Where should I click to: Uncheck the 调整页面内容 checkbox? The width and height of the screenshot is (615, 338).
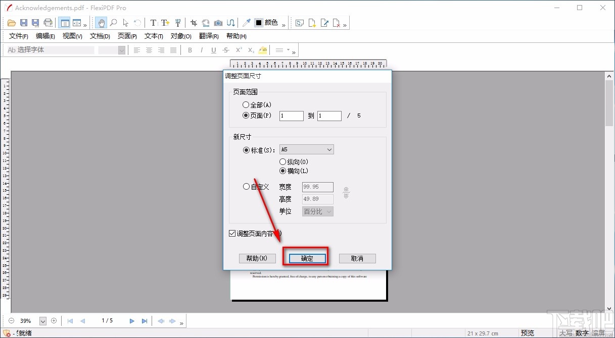coord(232,233)
